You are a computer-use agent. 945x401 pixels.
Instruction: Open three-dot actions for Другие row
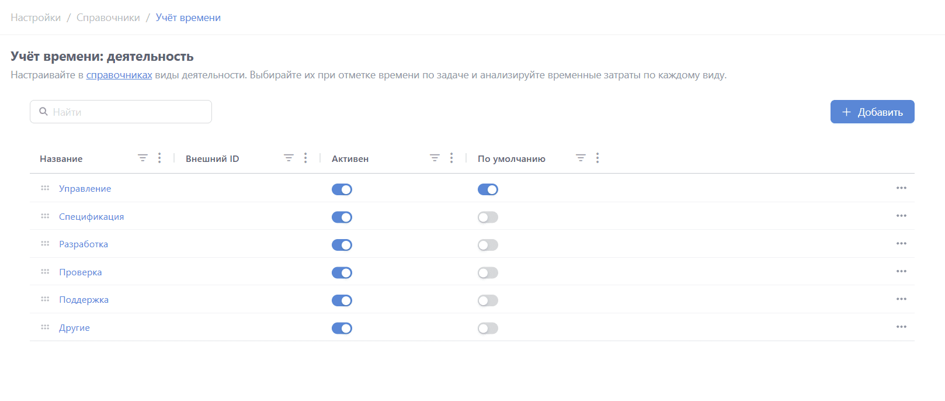[x=901, y=327]
